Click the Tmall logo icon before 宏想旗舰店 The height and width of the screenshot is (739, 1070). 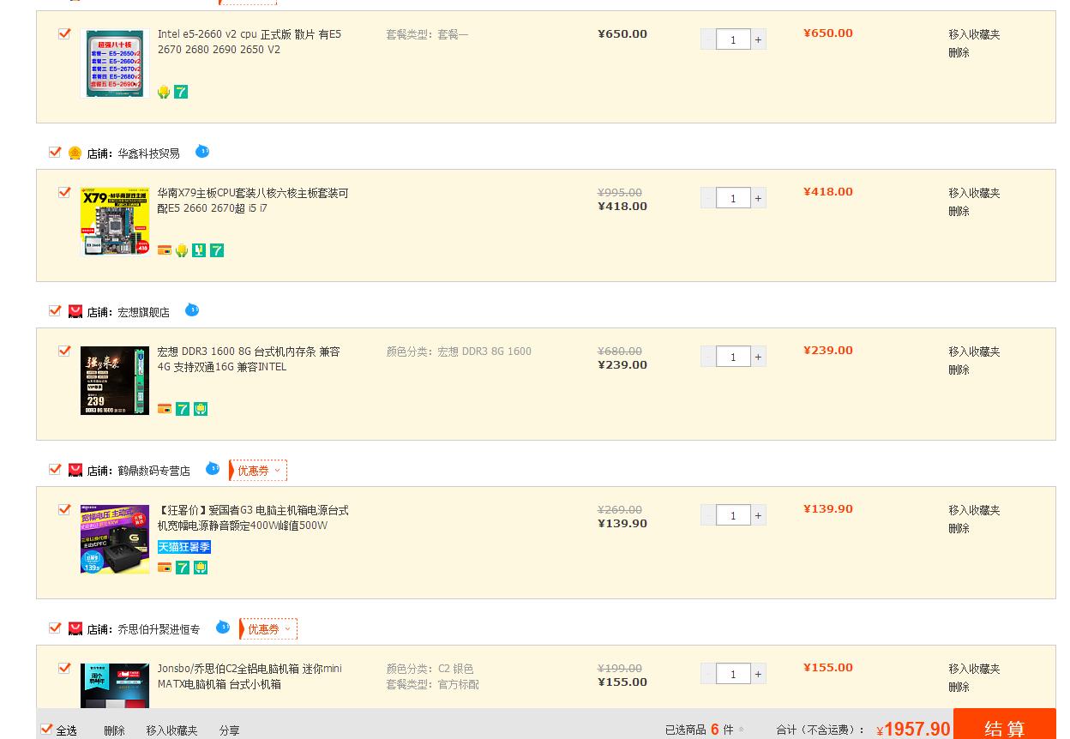(x=75, y=312)
